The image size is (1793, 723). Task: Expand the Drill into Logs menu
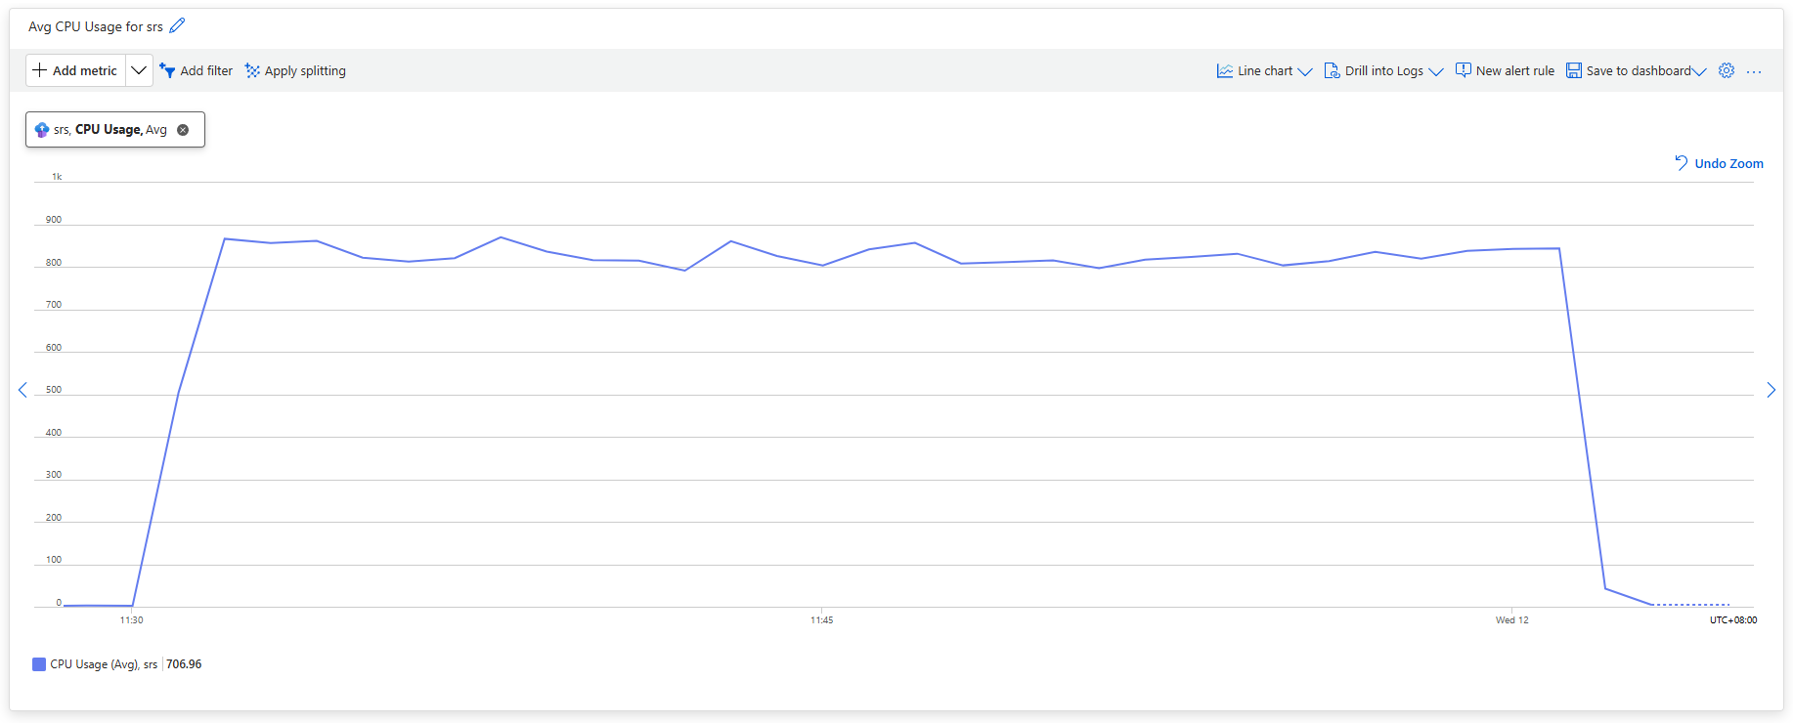tap(1383, 70)
